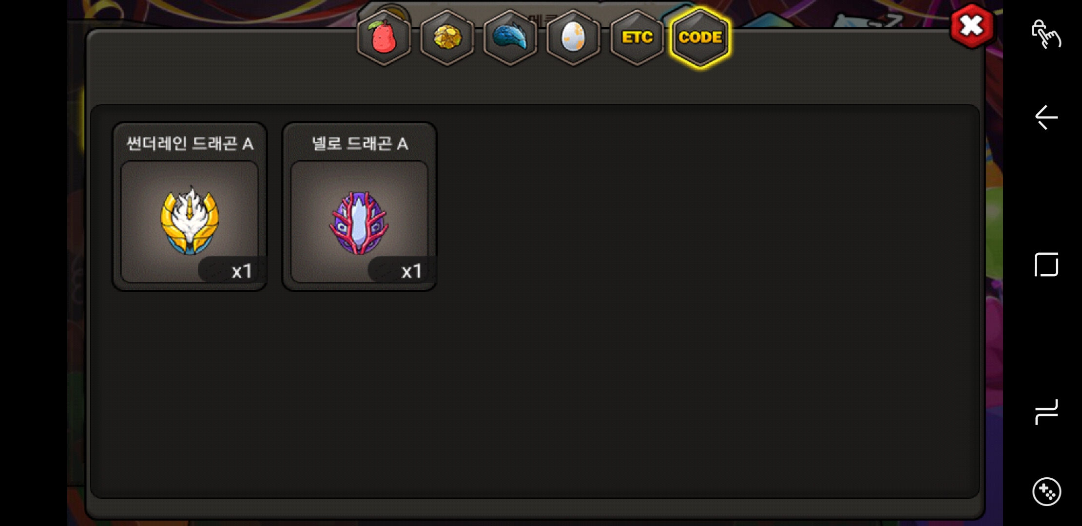Tap the system home square button

(x=1046, y=264)
